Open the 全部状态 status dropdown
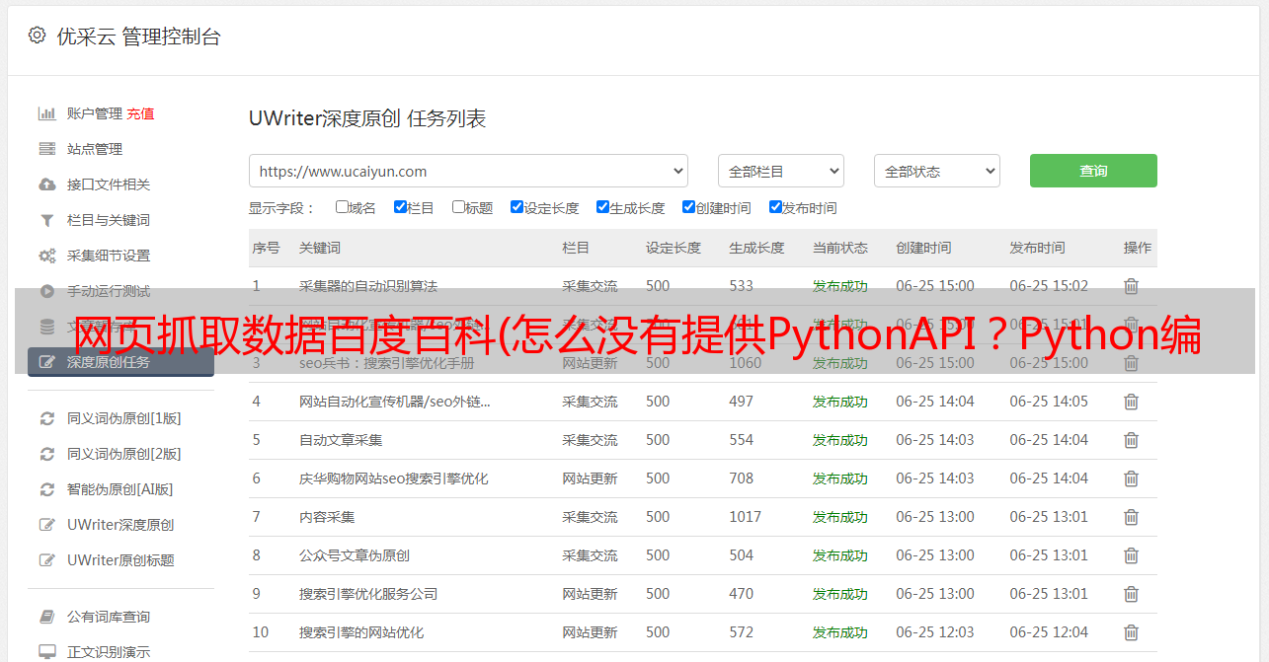The height and width of the screenshot is (662, 1269). click(936, 171)
